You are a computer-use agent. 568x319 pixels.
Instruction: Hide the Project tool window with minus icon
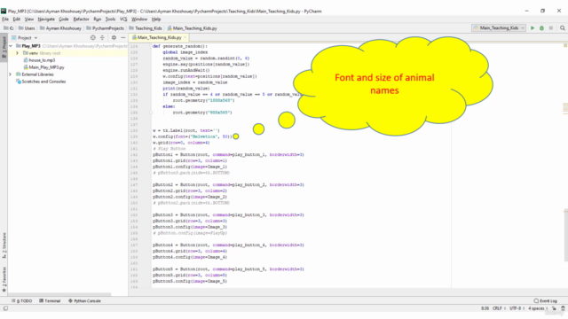(x=122, y=37)
